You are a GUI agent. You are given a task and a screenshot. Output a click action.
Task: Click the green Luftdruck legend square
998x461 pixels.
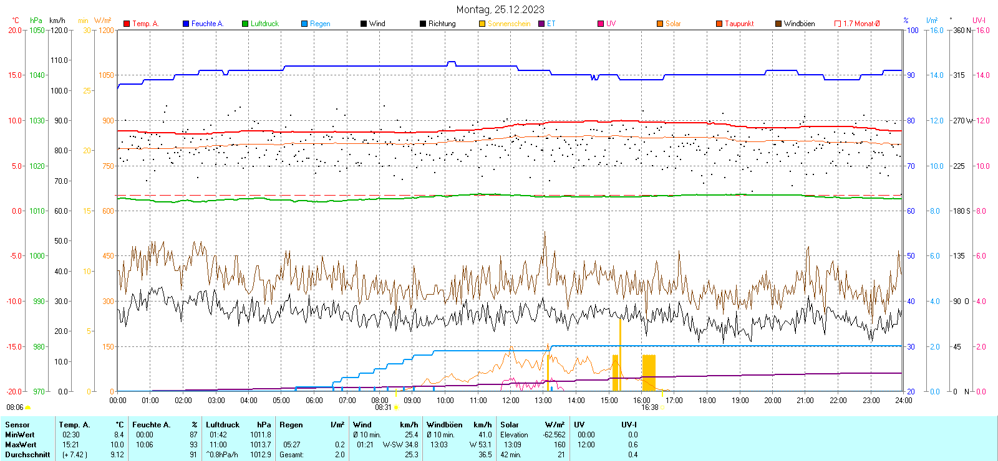245,24
